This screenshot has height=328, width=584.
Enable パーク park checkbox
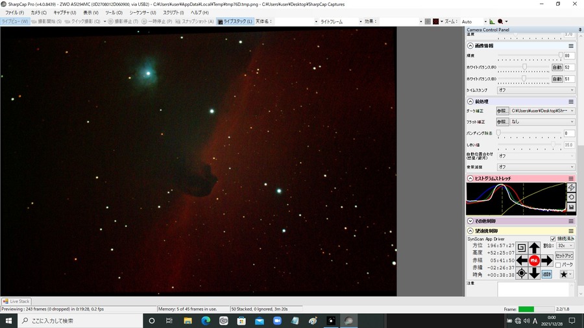(558, 264)
